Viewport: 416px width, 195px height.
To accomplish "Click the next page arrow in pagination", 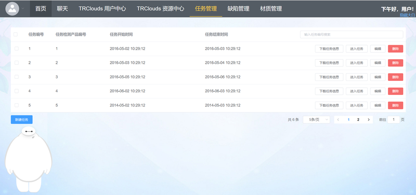I will [x=369, y=120].
